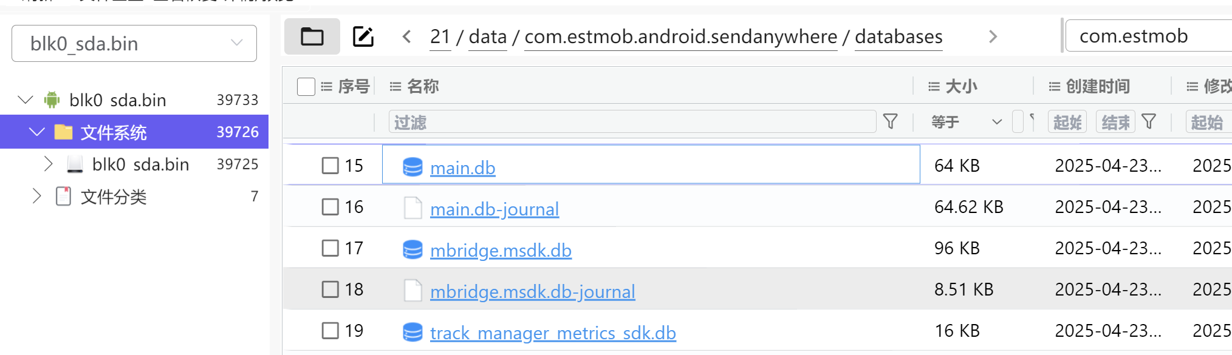Click the database icon beside mbridge.msdk.db
The height and width of the screenshot is (355, 1232).
point(412,249)
